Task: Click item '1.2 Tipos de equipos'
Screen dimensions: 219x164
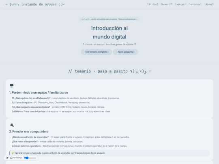Action: 51,102
